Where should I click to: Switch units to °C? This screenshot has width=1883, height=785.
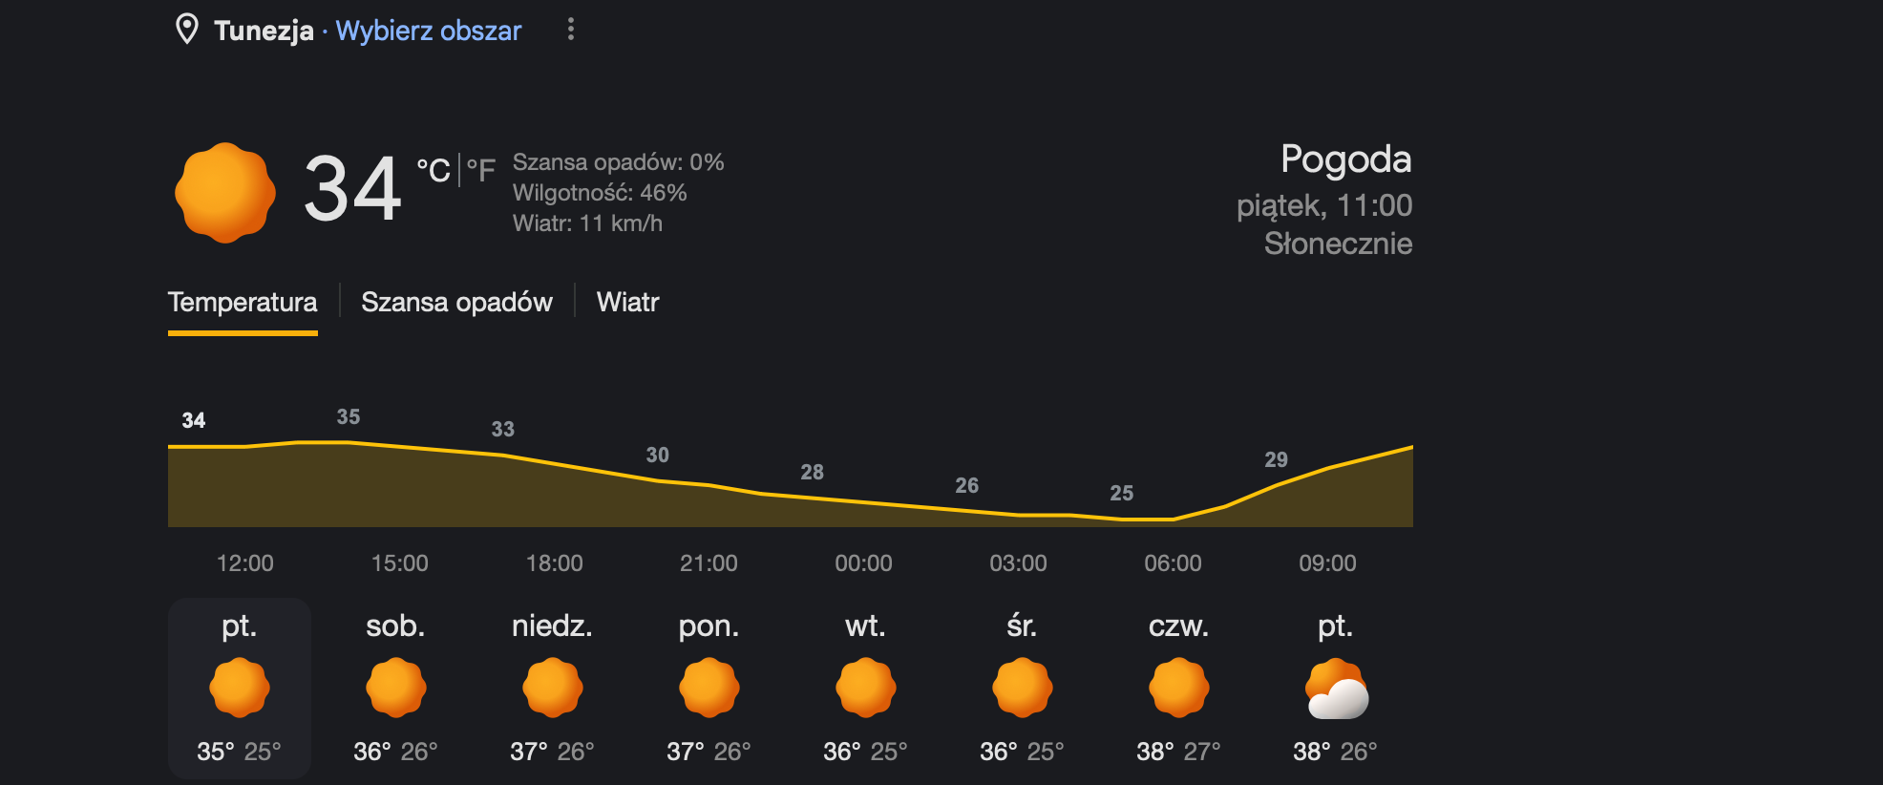(433, 171)
